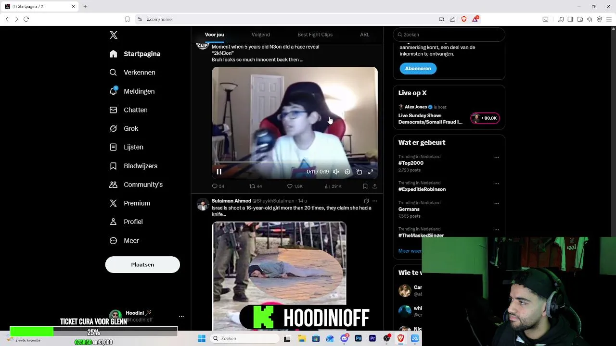This screenshot has width=616, height=346.
Task: Pause the playing video
Action: tap(219, 172)
